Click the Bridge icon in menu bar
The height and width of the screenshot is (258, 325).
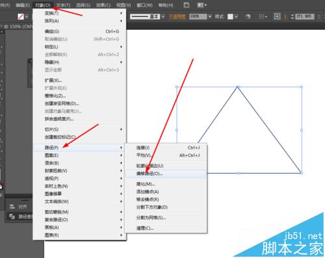pos(186,5)
